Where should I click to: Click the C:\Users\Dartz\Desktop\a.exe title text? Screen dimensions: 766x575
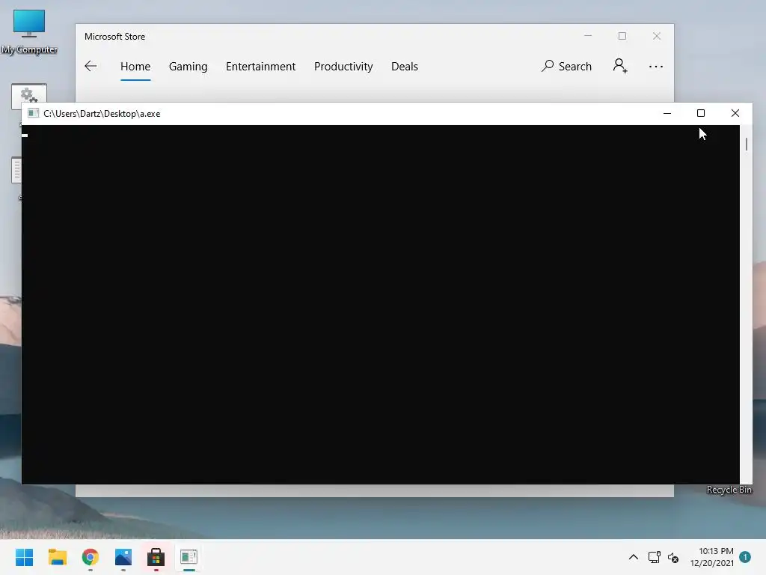click(102, 114)
